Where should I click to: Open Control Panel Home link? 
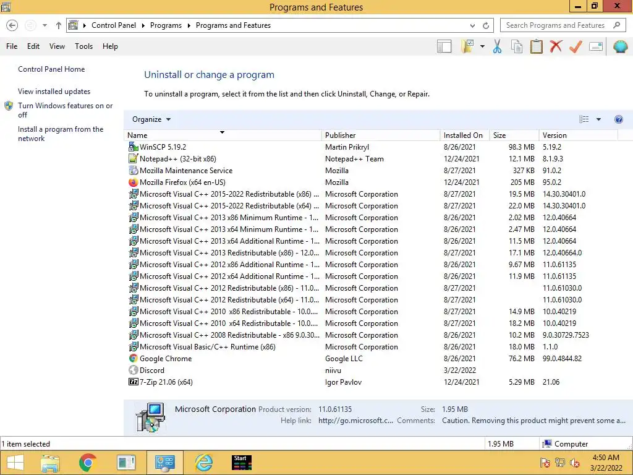51,69
